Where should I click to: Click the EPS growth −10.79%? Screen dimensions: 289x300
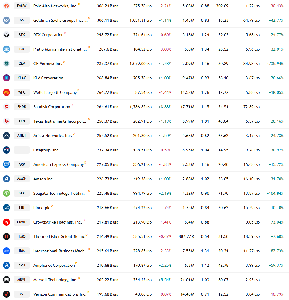(x=276, y=294)
